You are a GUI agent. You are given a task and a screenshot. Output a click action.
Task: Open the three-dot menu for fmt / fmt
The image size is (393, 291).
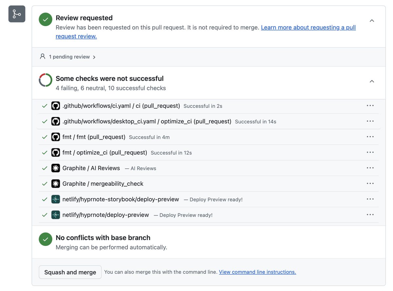370,137
